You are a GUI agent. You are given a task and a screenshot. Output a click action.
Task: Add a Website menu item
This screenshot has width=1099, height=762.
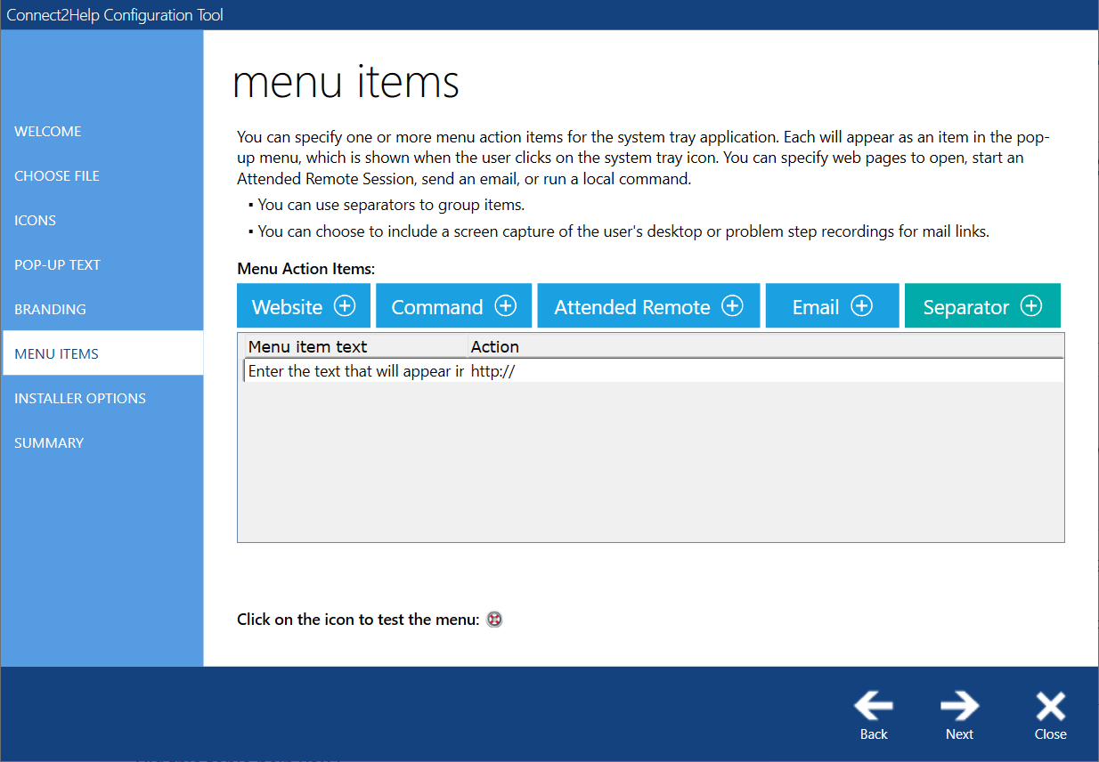pos(304,306)
